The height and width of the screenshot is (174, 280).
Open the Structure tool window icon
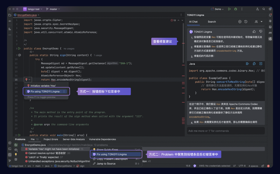point(10,29)
